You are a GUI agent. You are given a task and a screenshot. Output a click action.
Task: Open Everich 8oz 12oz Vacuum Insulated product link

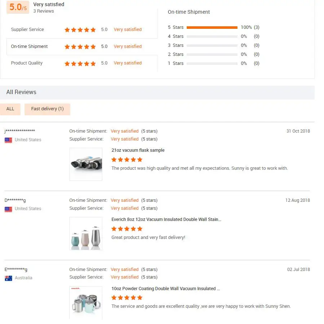coord(166,219)
